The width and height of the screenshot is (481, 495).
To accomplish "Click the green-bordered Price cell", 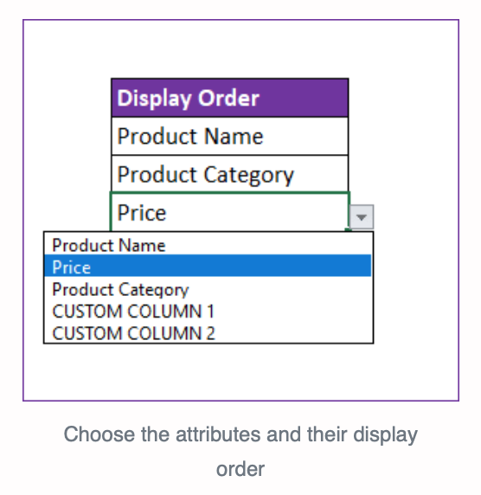I will click(230, 212).
